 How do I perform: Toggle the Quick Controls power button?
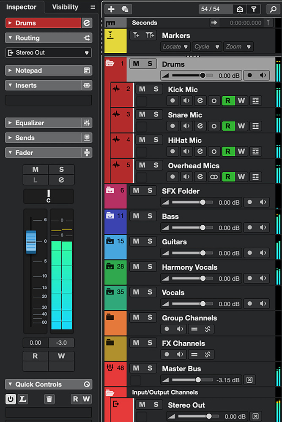[x=11, y=399]
